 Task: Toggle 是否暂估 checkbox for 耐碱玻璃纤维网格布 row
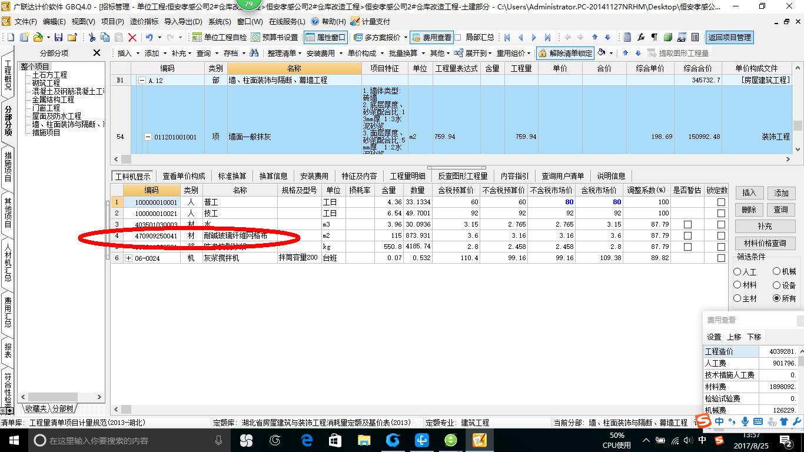(x=687, y=235)
